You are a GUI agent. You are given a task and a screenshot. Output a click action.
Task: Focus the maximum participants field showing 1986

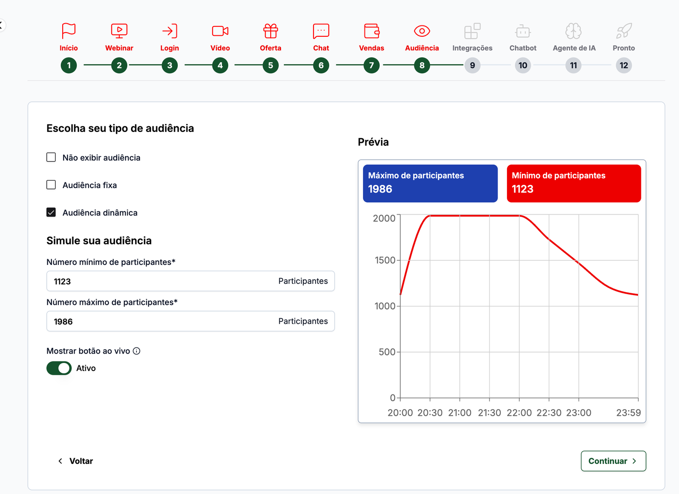coord(190,321)
